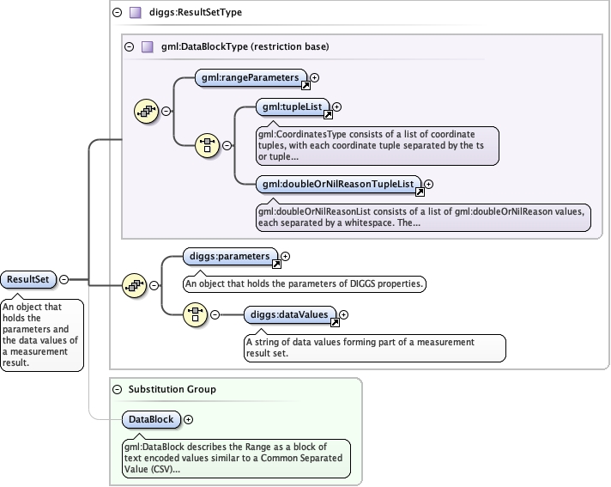Collapse the diggs:ResultSetType section

coord(118,13)
